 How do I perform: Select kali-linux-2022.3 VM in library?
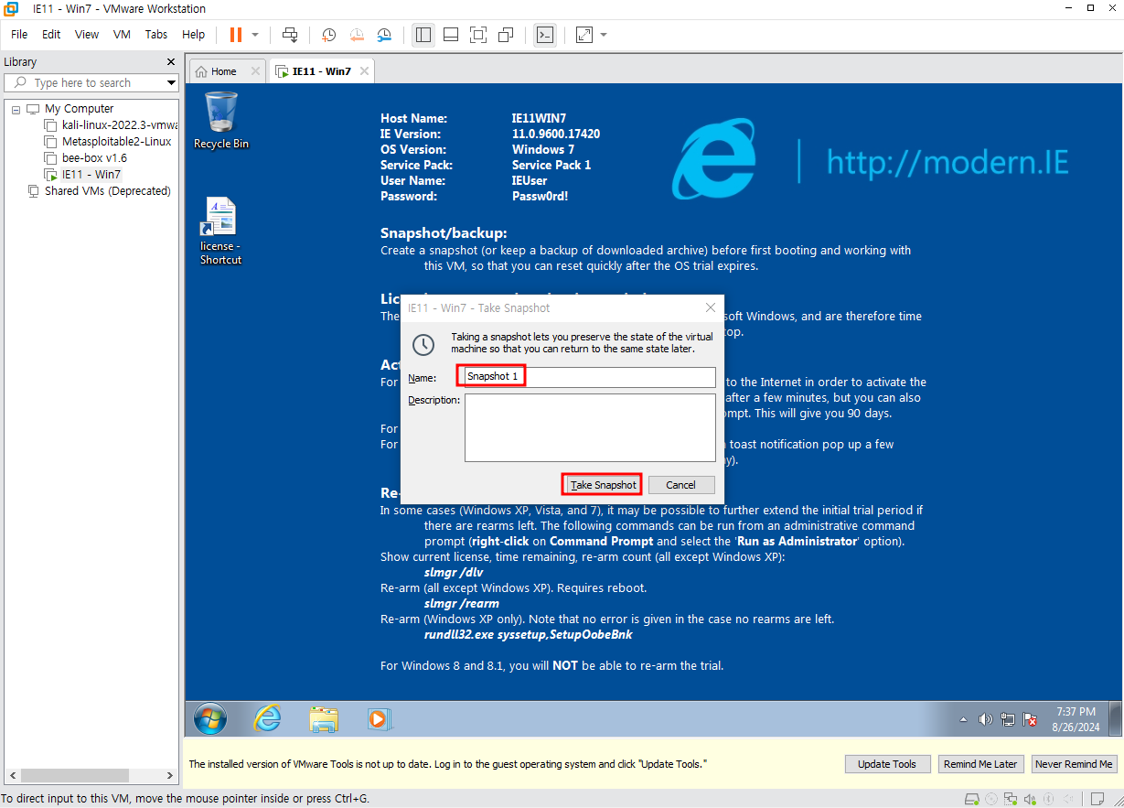tap(112, 124)
